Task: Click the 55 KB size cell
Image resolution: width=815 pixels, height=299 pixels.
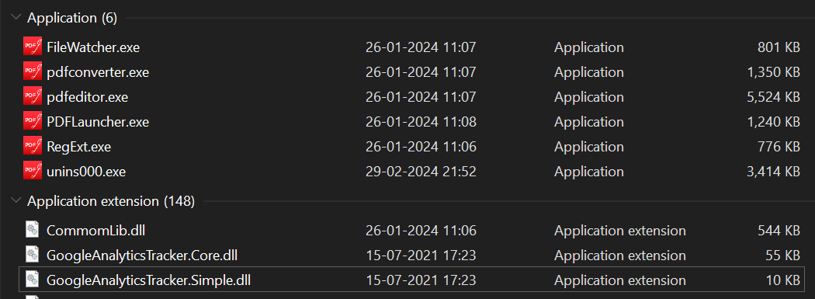Action: coord(782,256)
